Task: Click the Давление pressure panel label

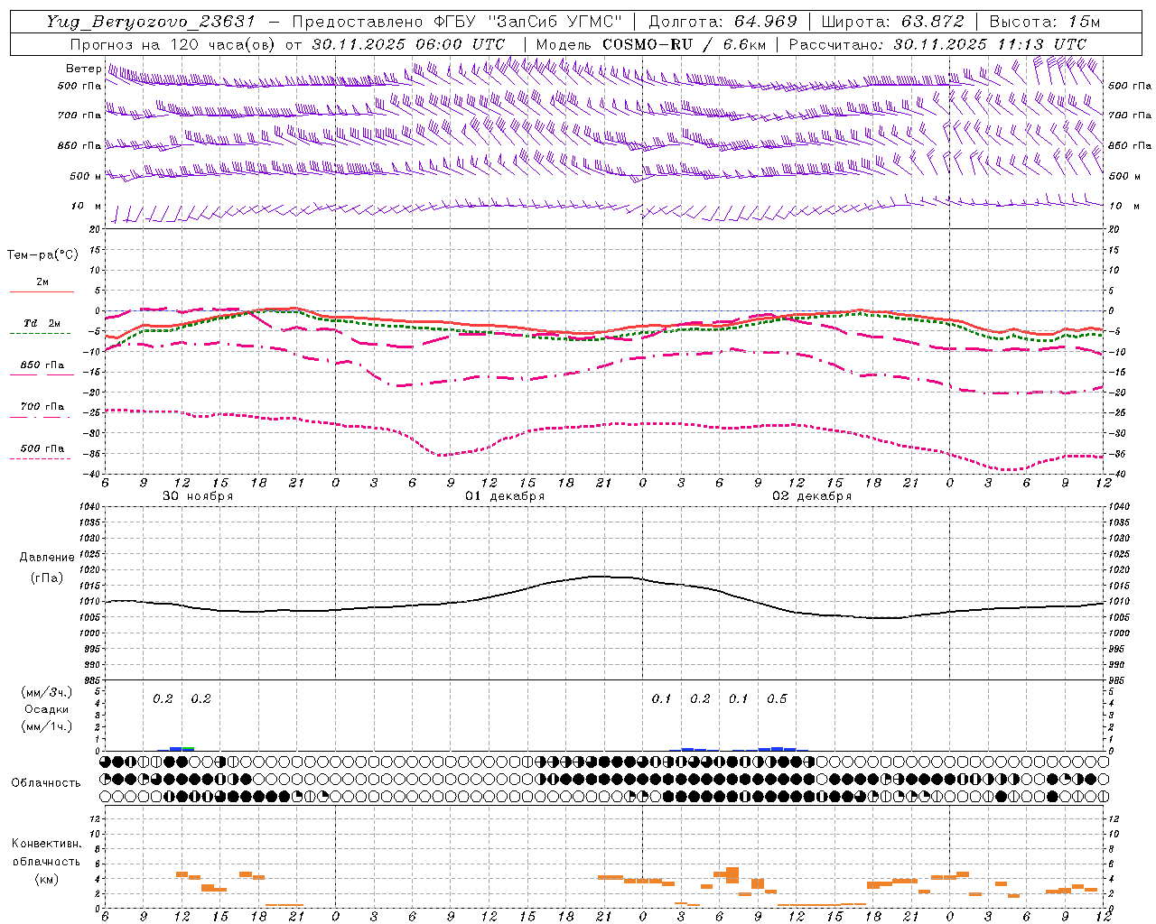Action: [x=47, y=558]
